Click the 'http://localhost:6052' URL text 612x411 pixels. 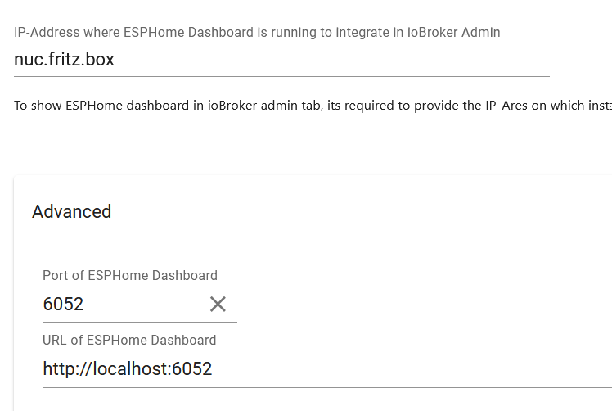pyautogui.click(x=128, y=369)
